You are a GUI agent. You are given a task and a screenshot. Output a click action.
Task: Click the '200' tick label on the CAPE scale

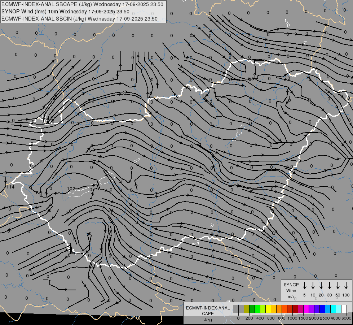pos(249,318)
